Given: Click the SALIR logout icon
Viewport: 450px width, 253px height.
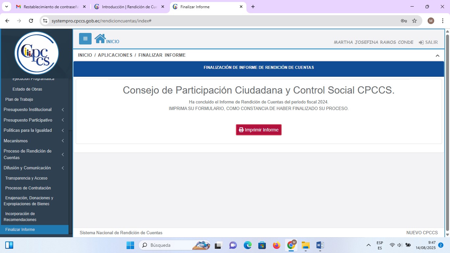Looking at the screenshot, I should [421, 42].
